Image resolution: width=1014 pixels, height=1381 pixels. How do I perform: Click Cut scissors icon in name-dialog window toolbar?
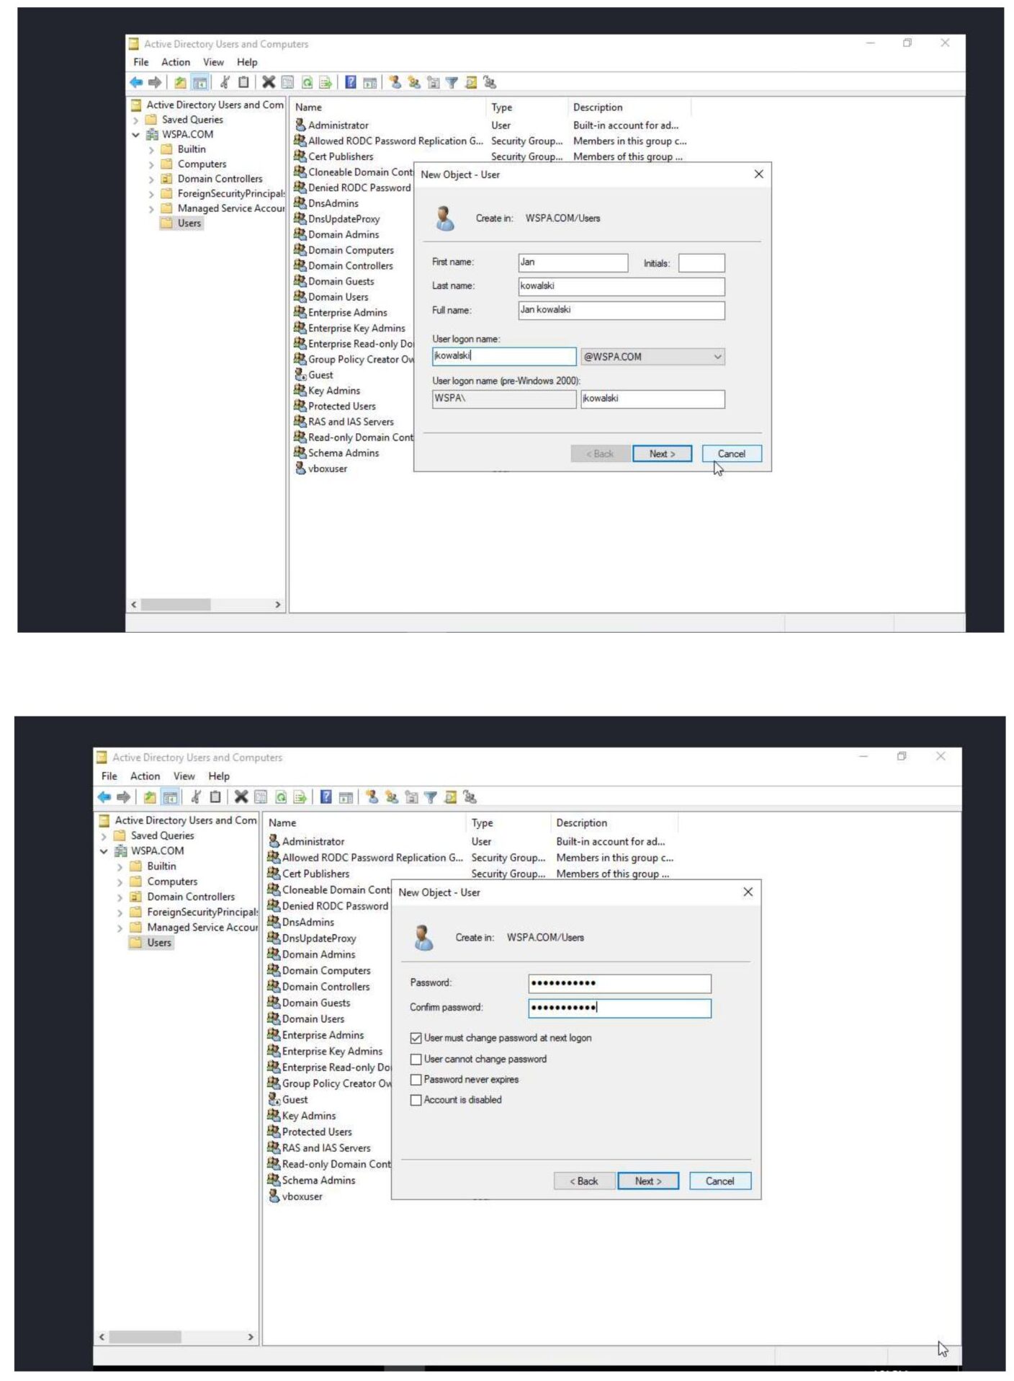click(225, 82)
